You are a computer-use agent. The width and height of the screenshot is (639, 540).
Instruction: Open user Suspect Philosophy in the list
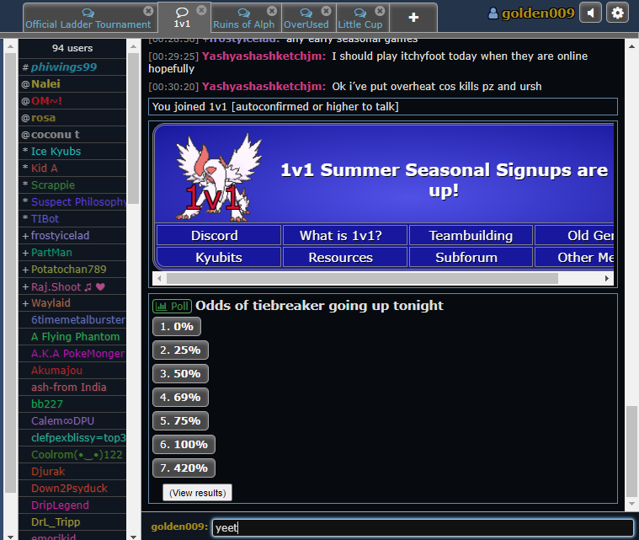tap(72, 202)
